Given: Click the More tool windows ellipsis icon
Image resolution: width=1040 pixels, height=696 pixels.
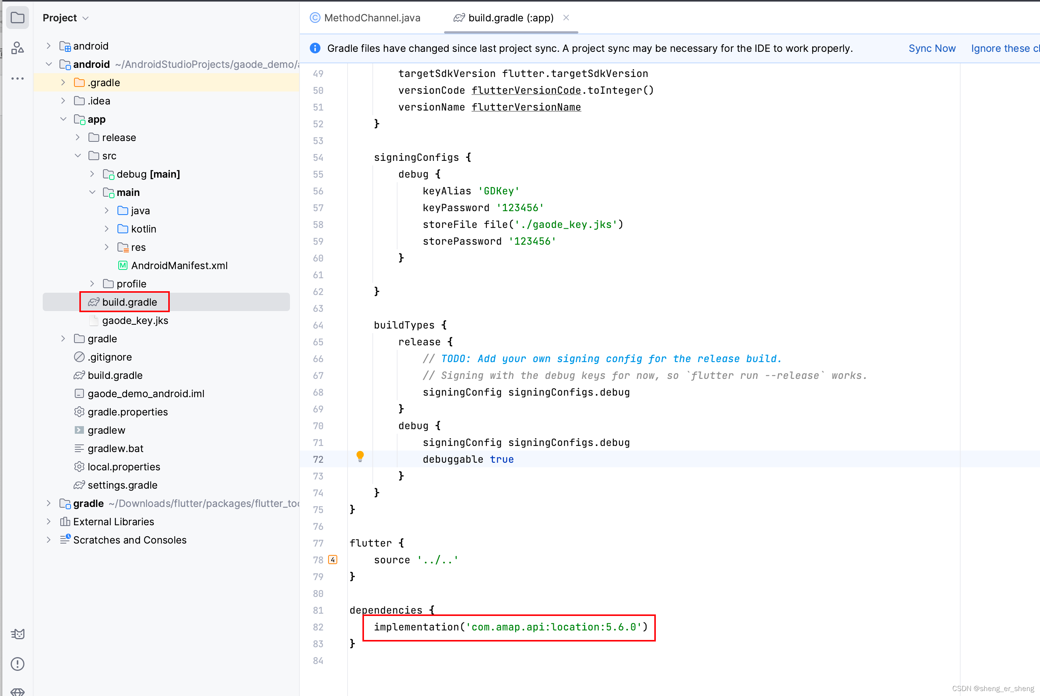Looking at the screenshot, I should click(17, 79).
